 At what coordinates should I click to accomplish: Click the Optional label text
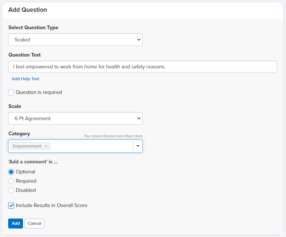(x=25, y=172)
